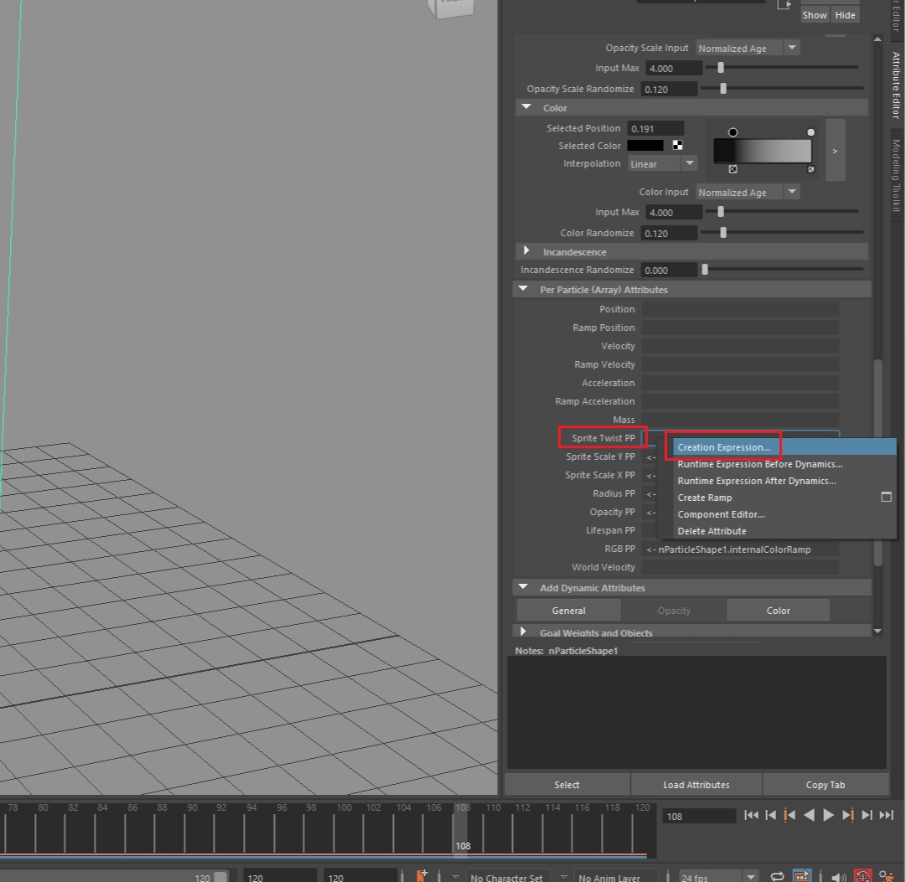This screenshot has width=906, height=882.
Task: Open character set arrow menu
Action: click(x=455, y=877)
